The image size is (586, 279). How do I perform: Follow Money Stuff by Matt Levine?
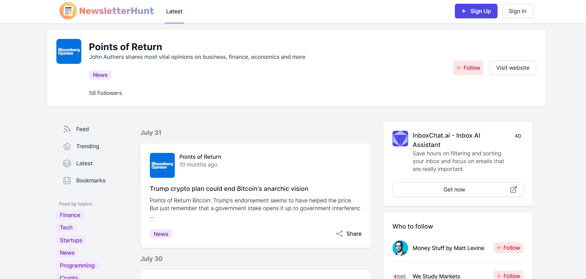pos(508,248)
